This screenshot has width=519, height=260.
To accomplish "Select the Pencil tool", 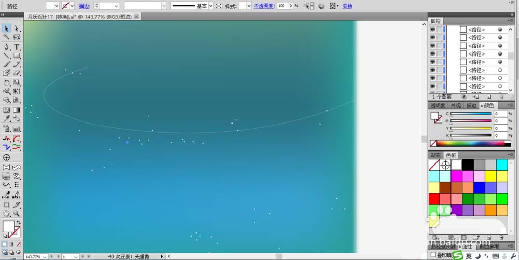I will click(x=17, y=64).
